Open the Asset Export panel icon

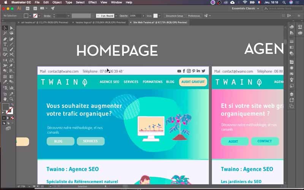click(x=291, y=100)
